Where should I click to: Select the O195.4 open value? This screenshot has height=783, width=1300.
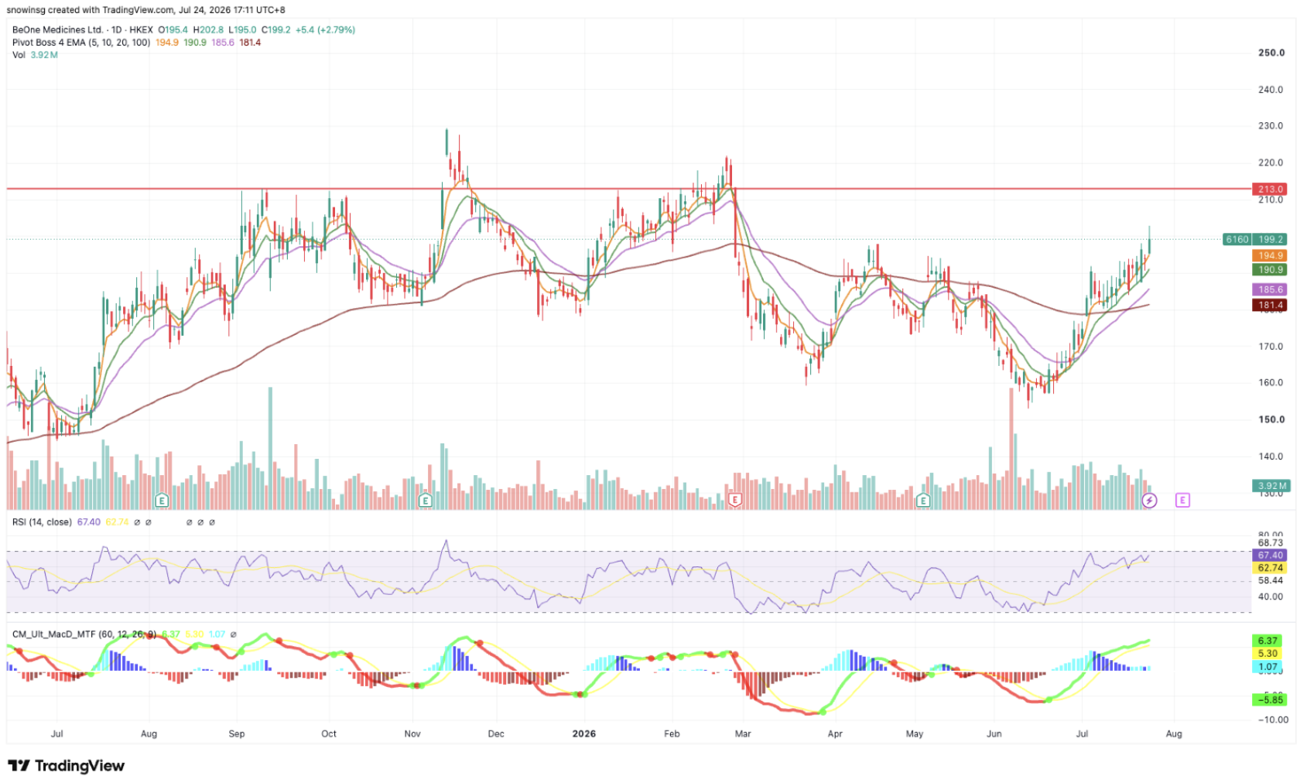pos(173,30)
